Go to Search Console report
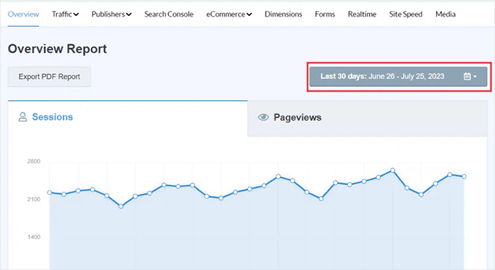Screen dimensions: 495x270 click(169, 15)
